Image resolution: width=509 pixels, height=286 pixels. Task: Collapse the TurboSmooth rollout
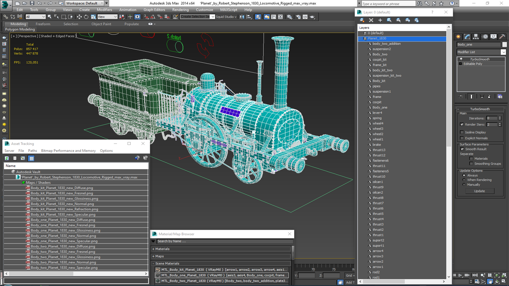pyautogui.click(x=458, y=109)
